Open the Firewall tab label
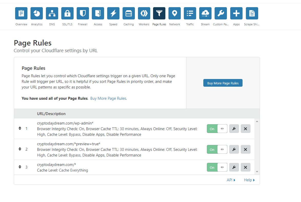 [x=83, y=24]
